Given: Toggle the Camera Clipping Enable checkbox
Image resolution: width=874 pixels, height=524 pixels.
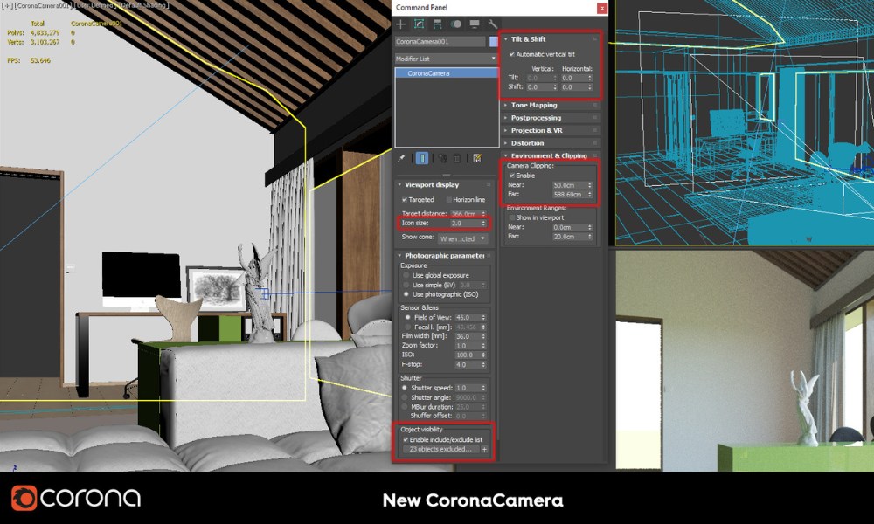Looking at the screenshot, I should pyautogui.click(x=514, y=176).
